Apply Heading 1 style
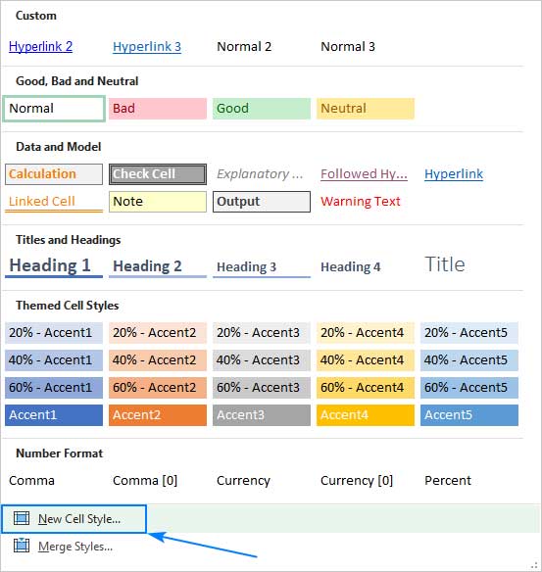Screen dimensions: 542x572 coord(54,266)
